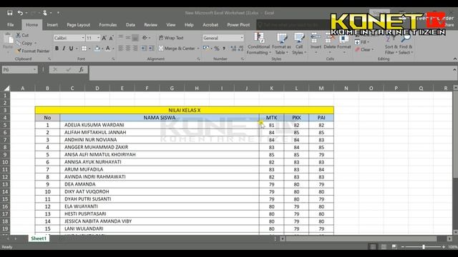Switch to the Data tab
The height and width of the screenshot is (257, 458).
tap(130, 25)
